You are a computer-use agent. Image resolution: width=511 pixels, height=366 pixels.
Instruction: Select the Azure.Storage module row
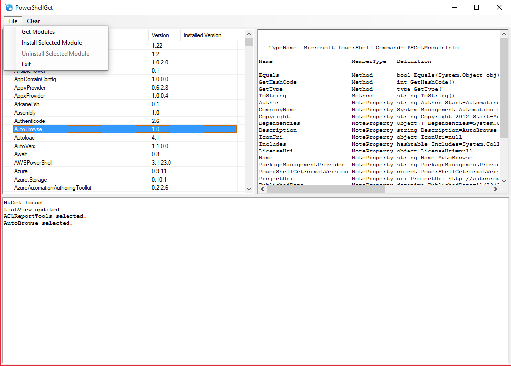[125, 180]
